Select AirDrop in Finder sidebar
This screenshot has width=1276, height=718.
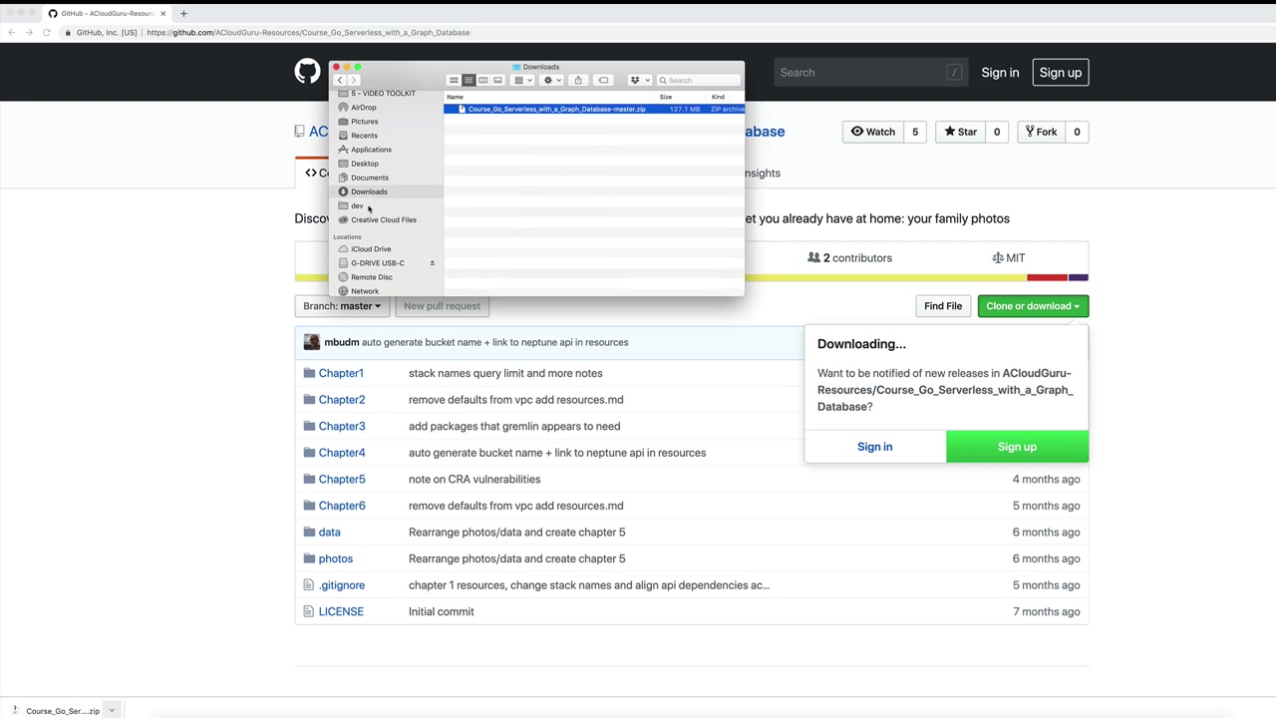tap(363, 108)
